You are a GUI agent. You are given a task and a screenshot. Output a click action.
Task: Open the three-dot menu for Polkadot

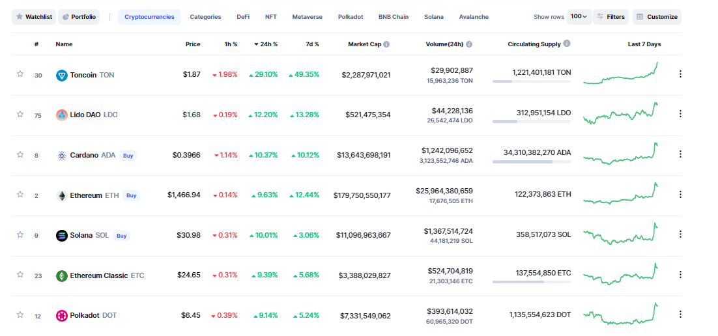coord(680,314)
